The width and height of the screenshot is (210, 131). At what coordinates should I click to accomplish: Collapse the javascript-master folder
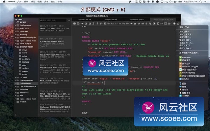coord(15,47)
